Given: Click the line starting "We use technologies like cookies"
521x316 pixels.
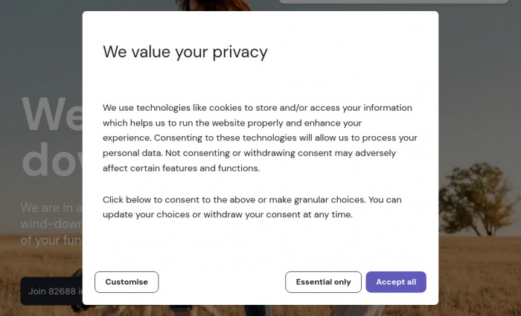Looking at the screenshot, I should (x=257, y=108).
